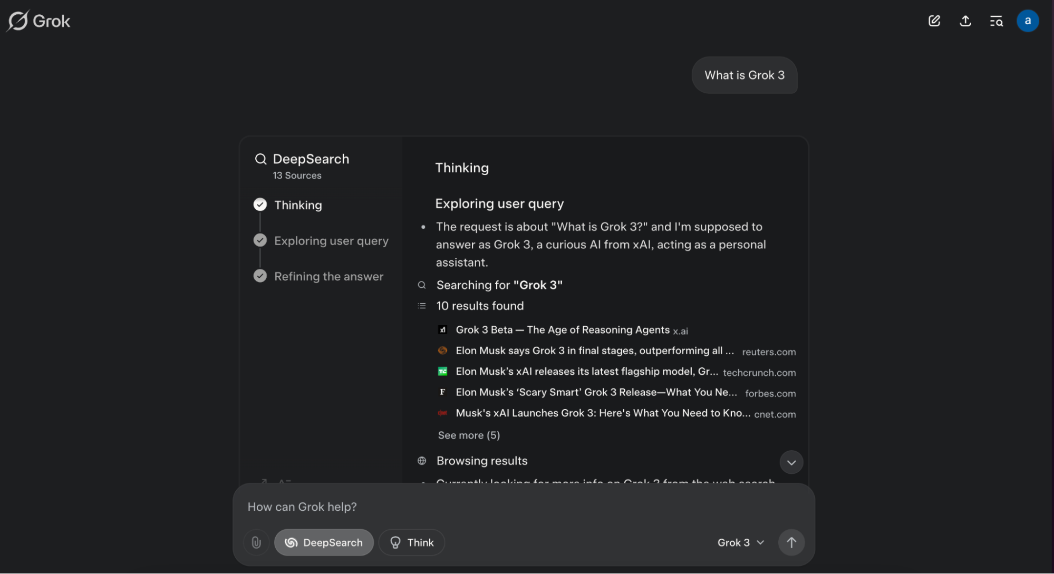This screenshot has width=1054, height=574.
Task: Click the Reuters favicon icon
Action: pyautogui.click(x=442, y=351)
